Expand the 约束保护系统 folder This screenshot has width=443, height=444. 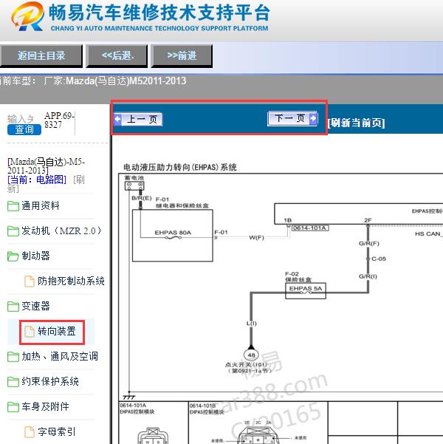(50, 381)
